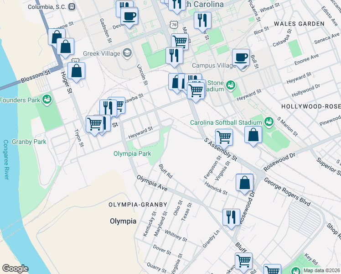The height and width of the screenshot is (274, 341).
Task: Click the Congaree River label
Action: point(6,160)
